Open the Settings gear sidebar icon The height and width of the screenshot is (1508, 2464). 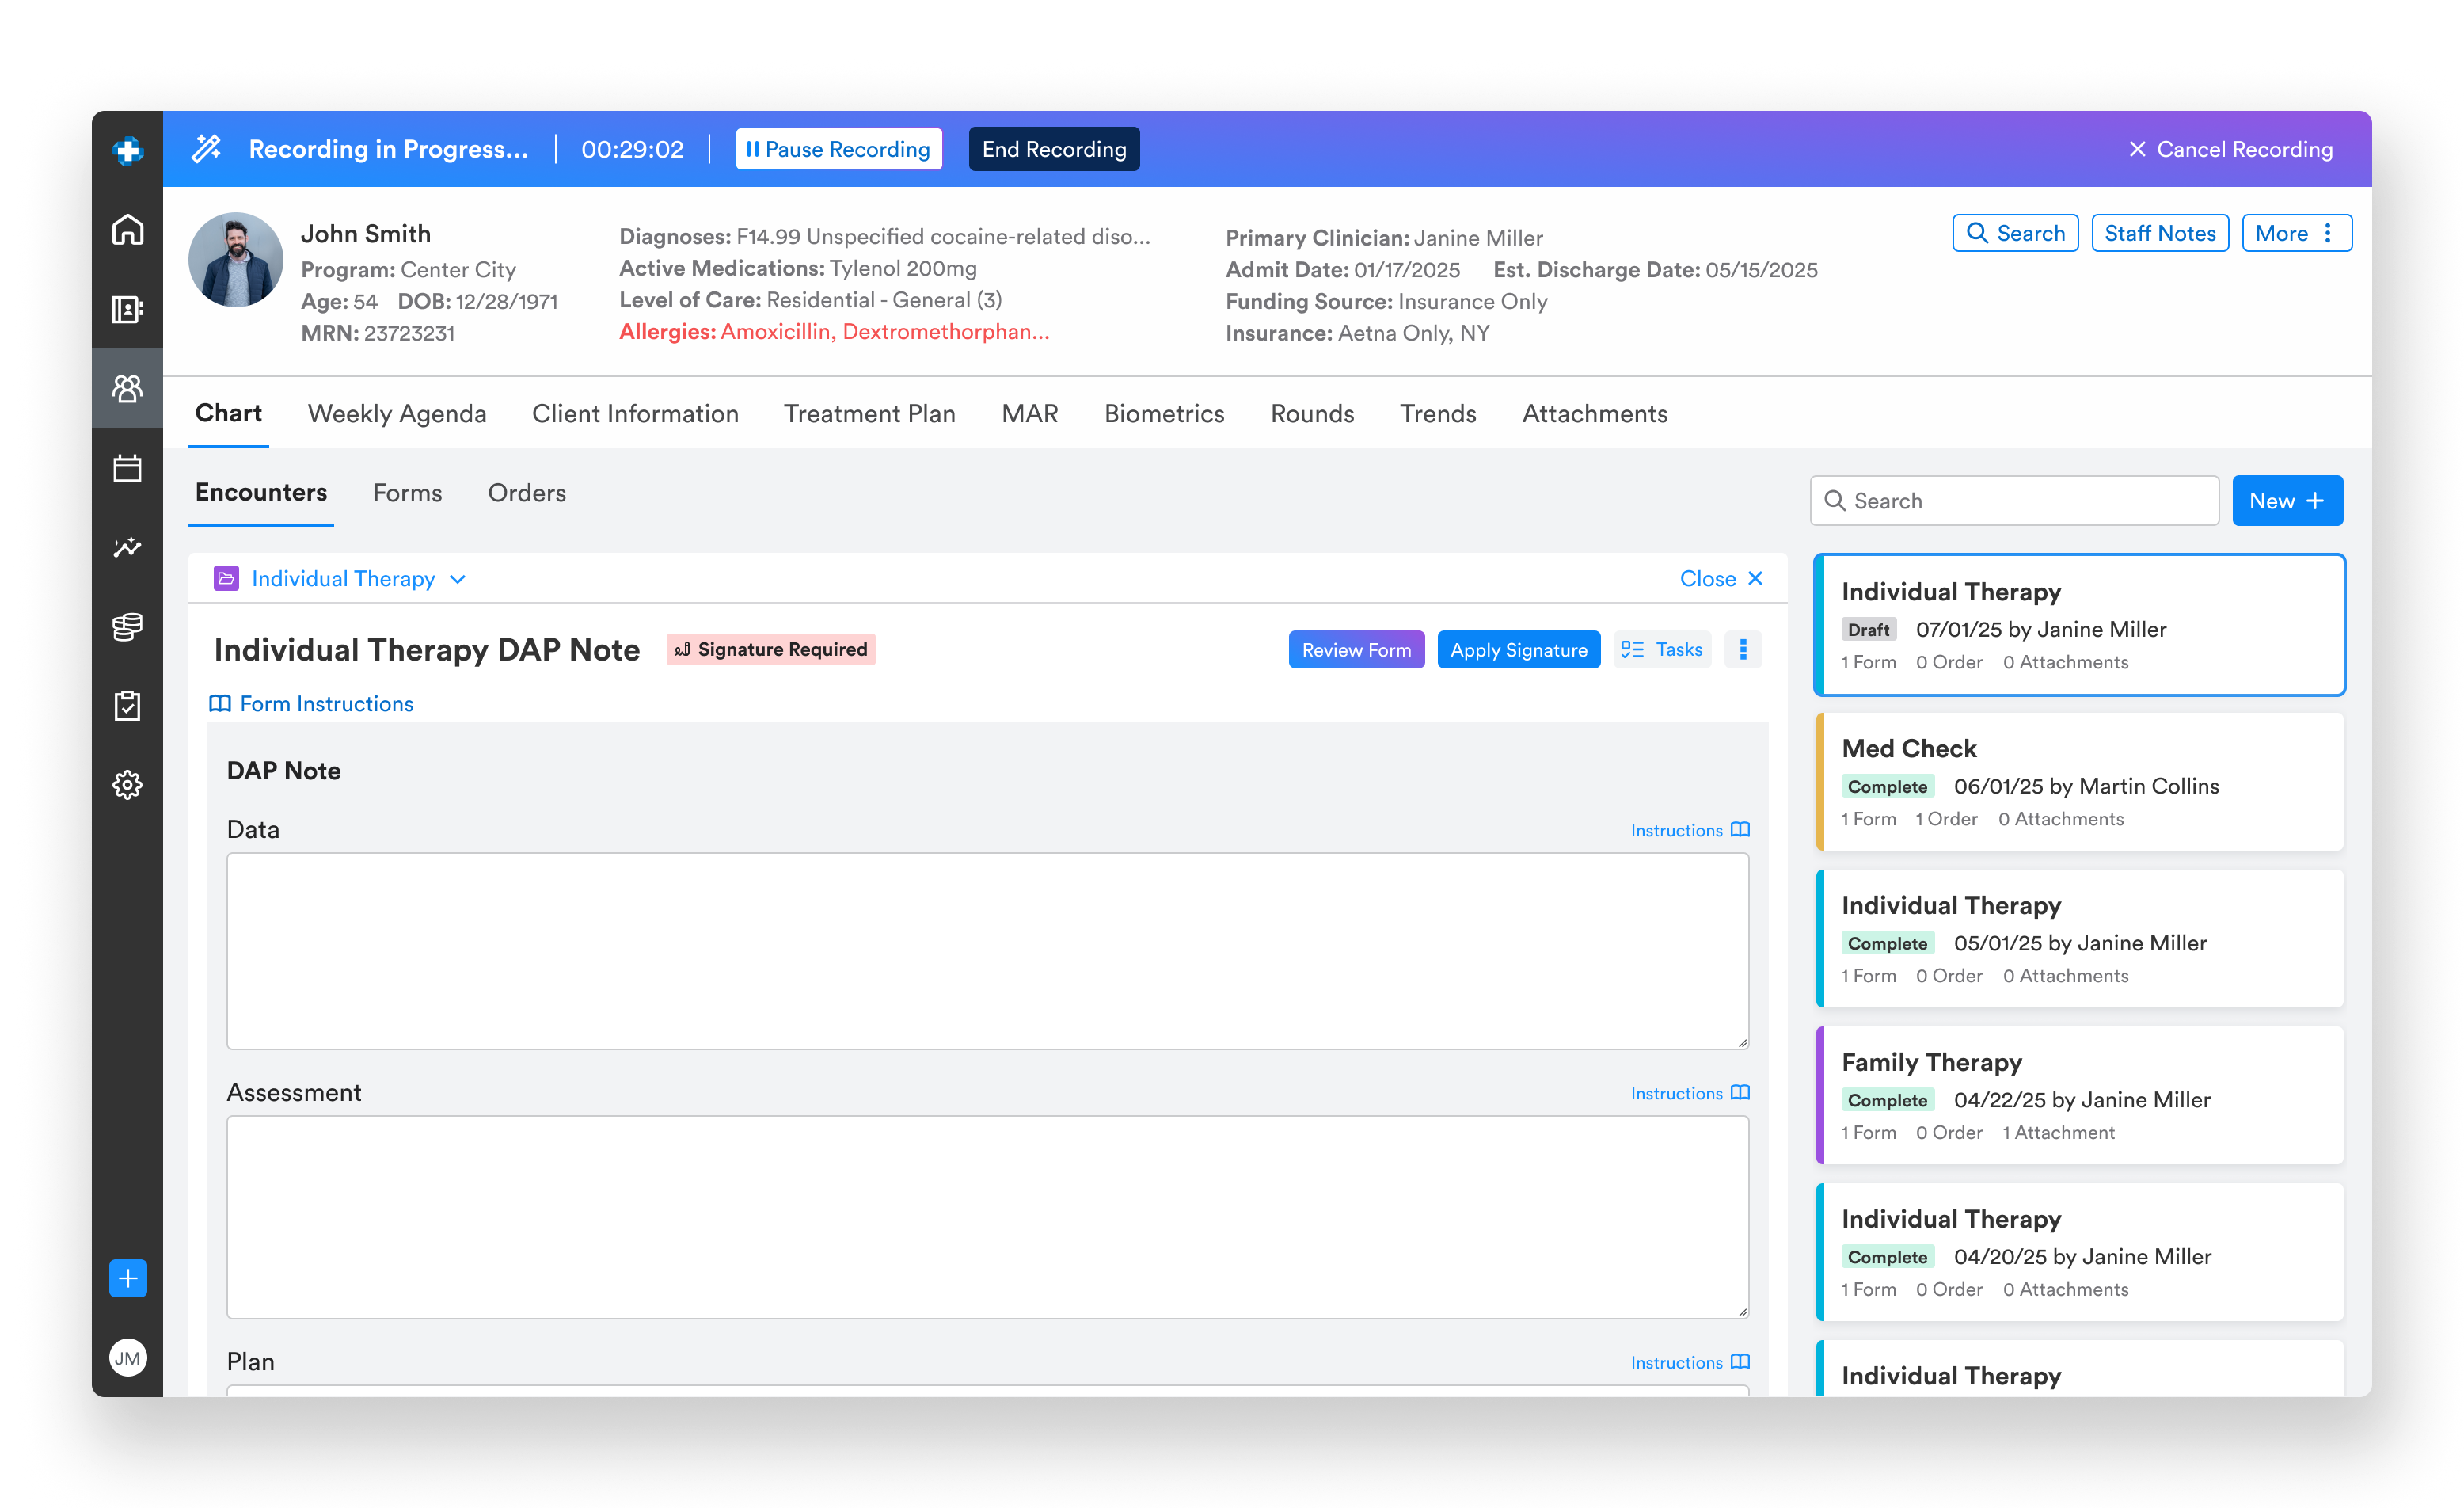pos(127,784)
